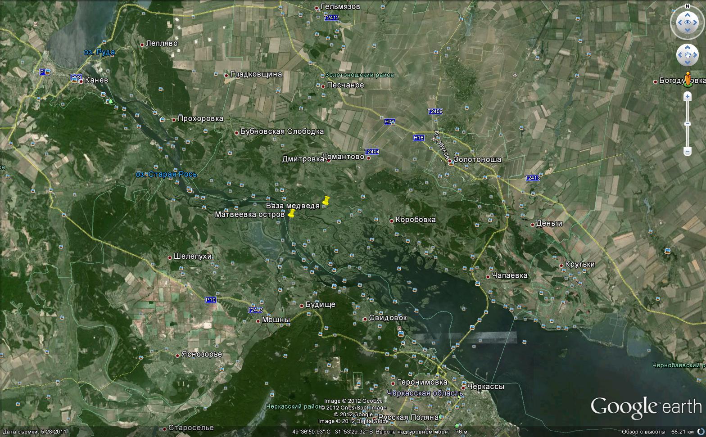Image resolution: width=706 pixels, height=437 pixels.
Task: Zoom out with the bottom minus button
Action: (x=688, y=151)
